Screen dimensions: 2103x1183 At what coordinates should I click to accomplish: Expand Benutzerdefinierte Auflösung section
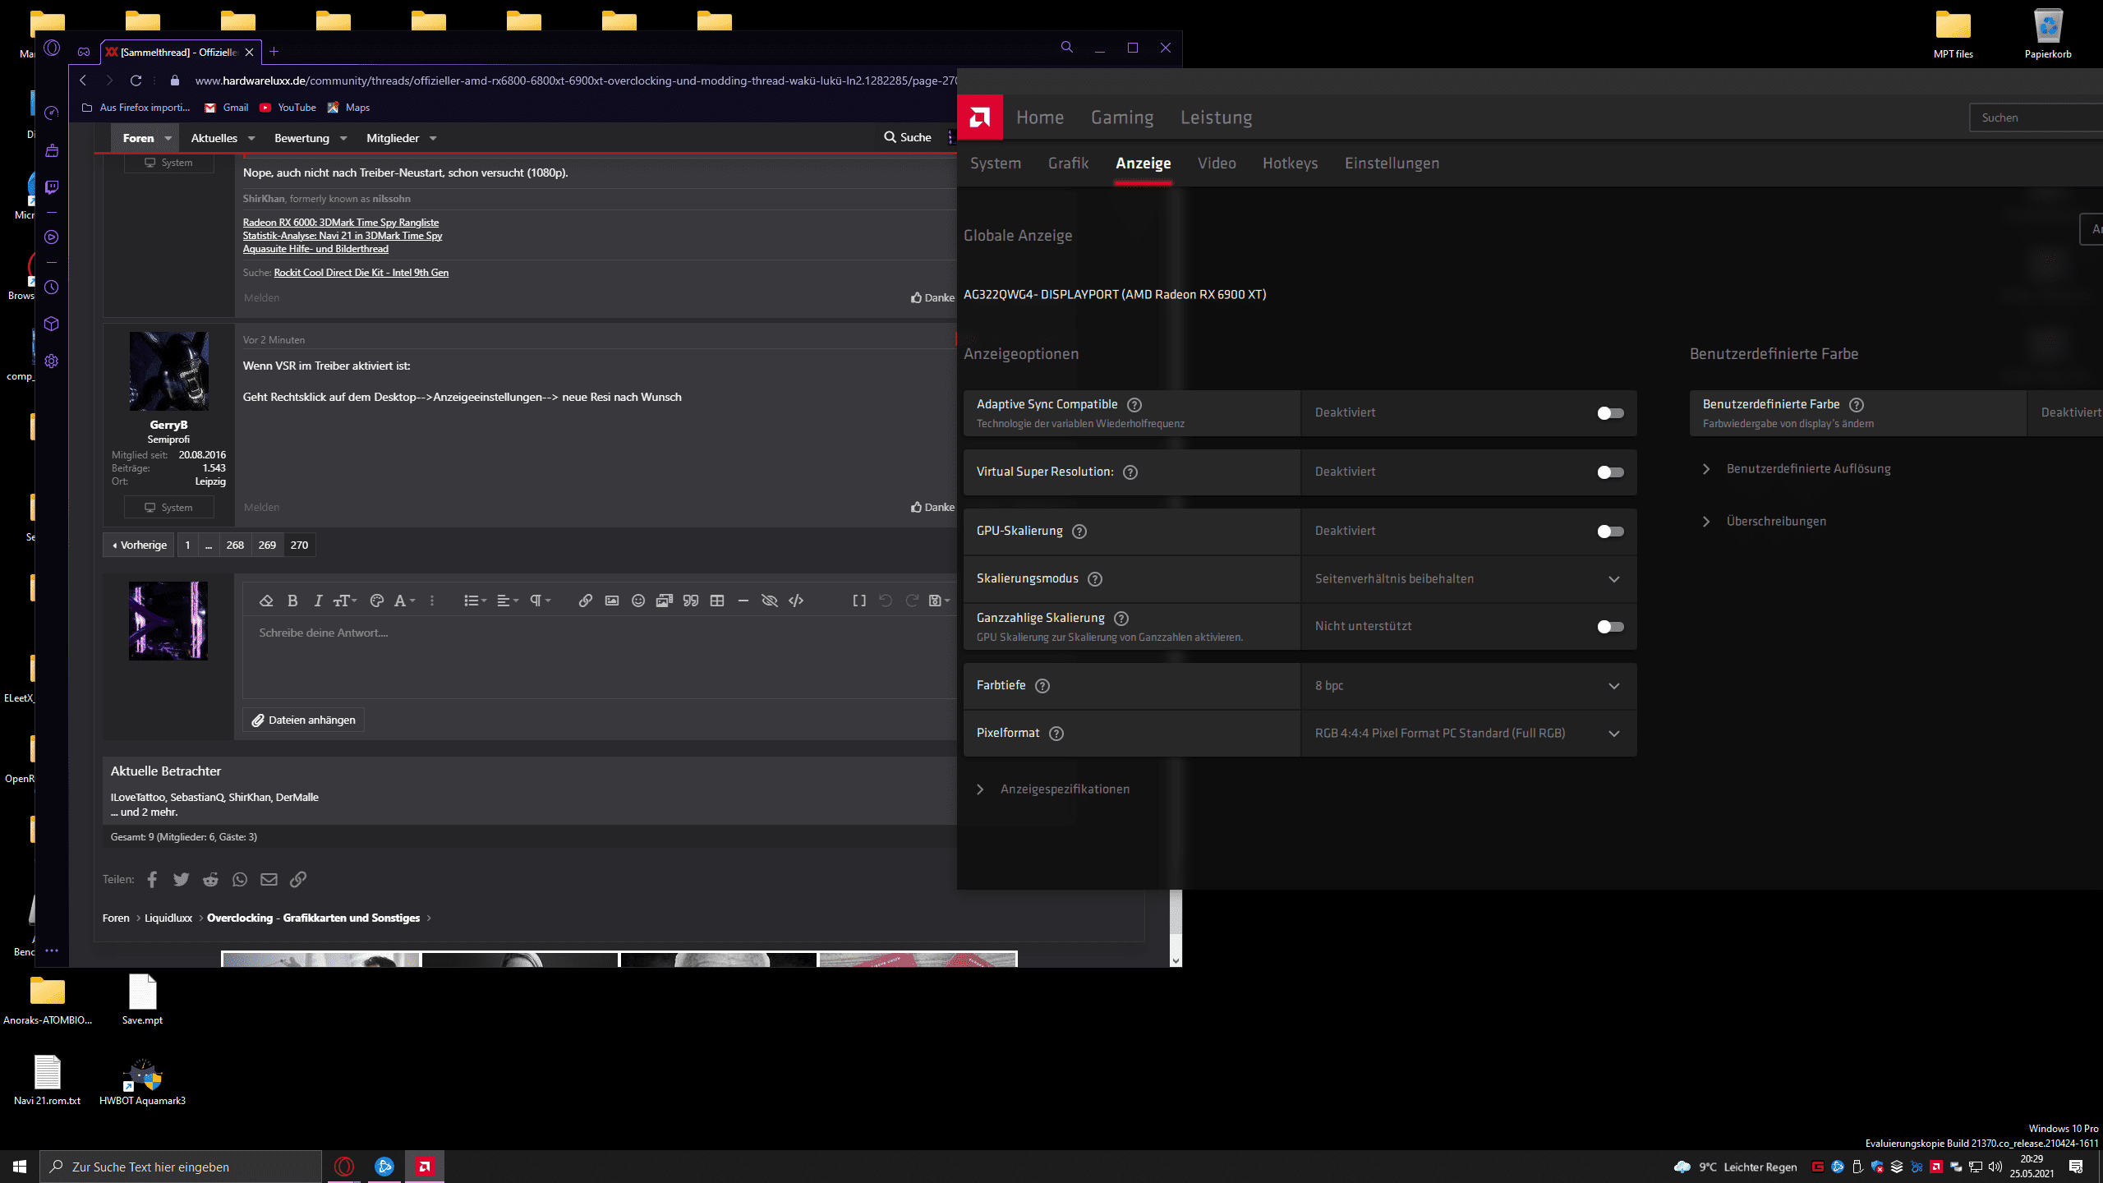(1797, 469)
